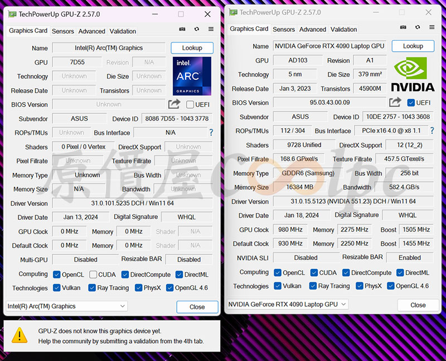This screenshot has width=446, height=361.
Task: Click the Intel ARC Graphics logo
Action: pos(192,76)
